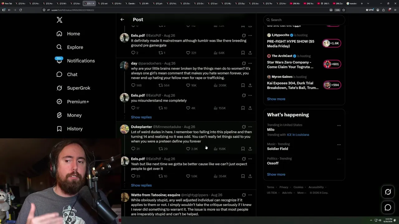Click the browser address bar URL

pos(73,10)
